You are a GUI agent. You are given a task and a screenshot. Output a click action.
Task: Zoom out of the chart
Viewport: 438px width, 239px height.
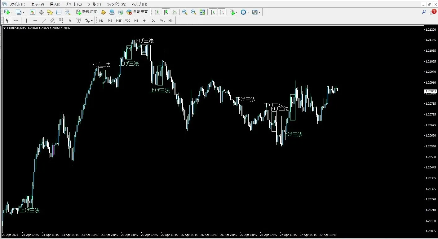click(x=193, y=12)
